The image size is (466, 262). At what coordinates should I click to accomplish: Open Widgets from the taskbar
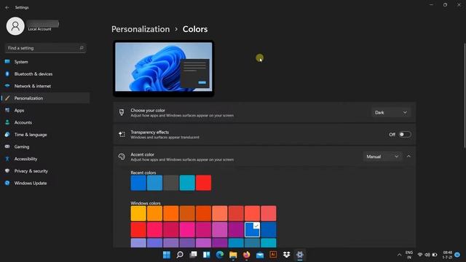tap(207, 255)
